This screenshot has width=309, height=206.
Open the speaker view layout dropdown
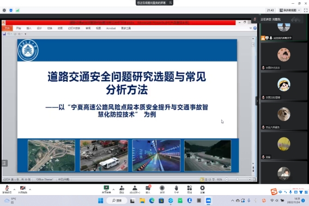[290, 10]
